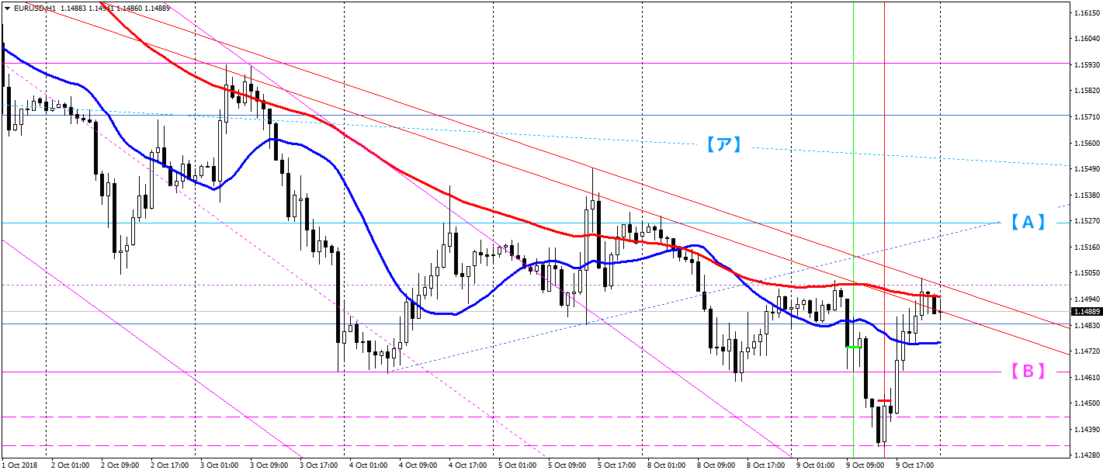Click time axis label 4 Oct 17:00
Screen dimensions: 1103x474
467,466
